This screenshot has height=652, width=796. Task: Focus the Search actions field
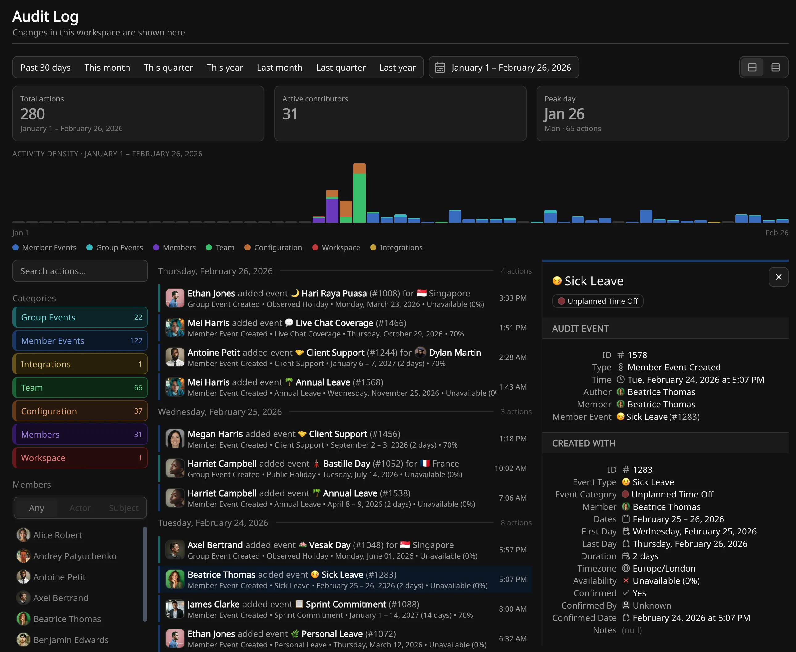coord(80,271)
